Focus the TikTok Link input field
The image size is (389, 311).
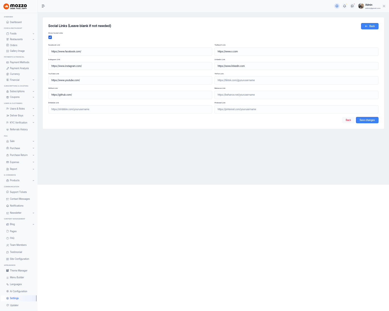[296, 80]
